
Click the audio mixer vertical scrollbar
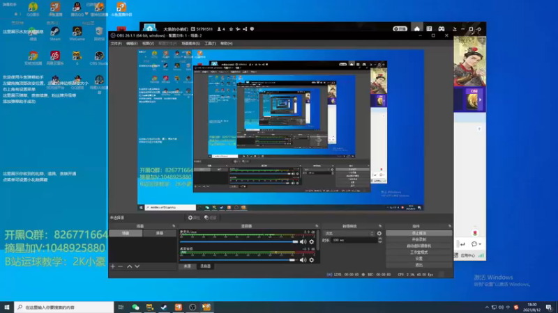pyautogui.click(x=318, y=240)
